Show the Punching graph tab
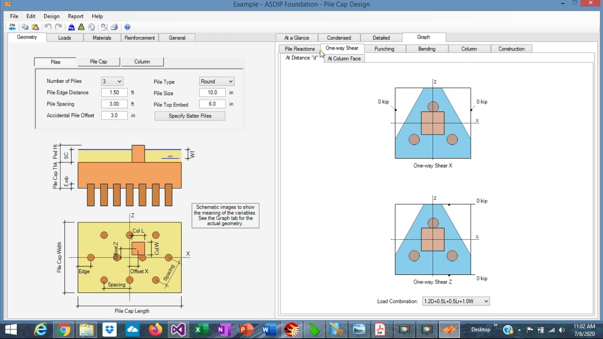 384,49
